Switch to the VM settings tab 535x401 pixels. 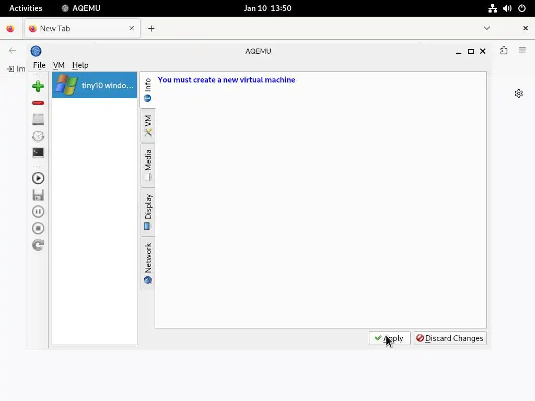147,126
